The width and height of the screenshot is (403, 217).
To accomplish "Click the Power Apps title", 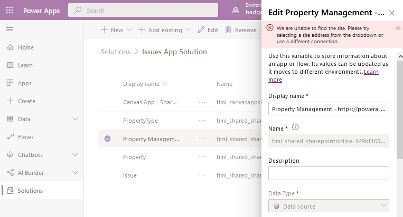I will [41, 11].
